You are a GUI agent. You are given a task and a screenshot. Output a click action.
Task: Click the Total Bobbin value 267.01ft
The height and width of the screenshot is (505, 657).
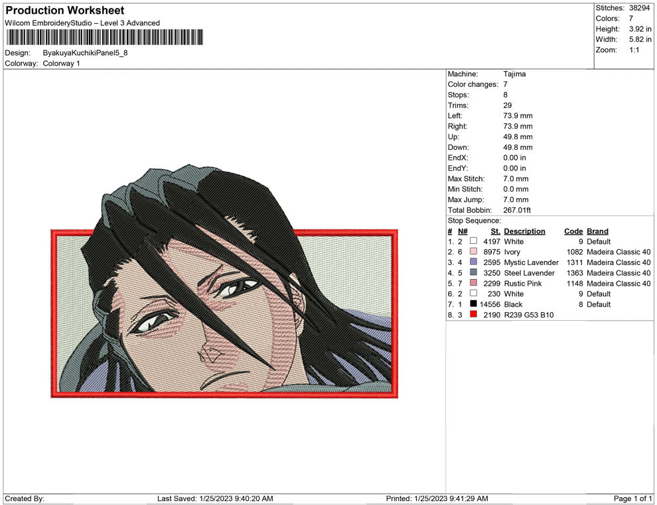pos(517,210)
